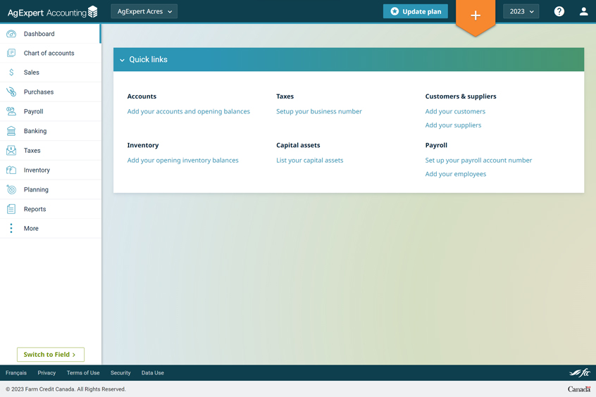The height and width of the screenshot is (397, 596).
Task: Open the Terms of Use link
Action: (x=83, y=372)
